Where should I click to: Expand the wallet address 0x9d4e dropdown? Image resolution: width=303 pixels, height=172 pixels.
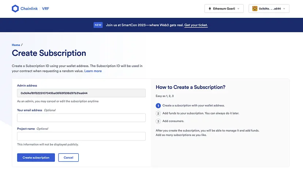coord(269,9)
